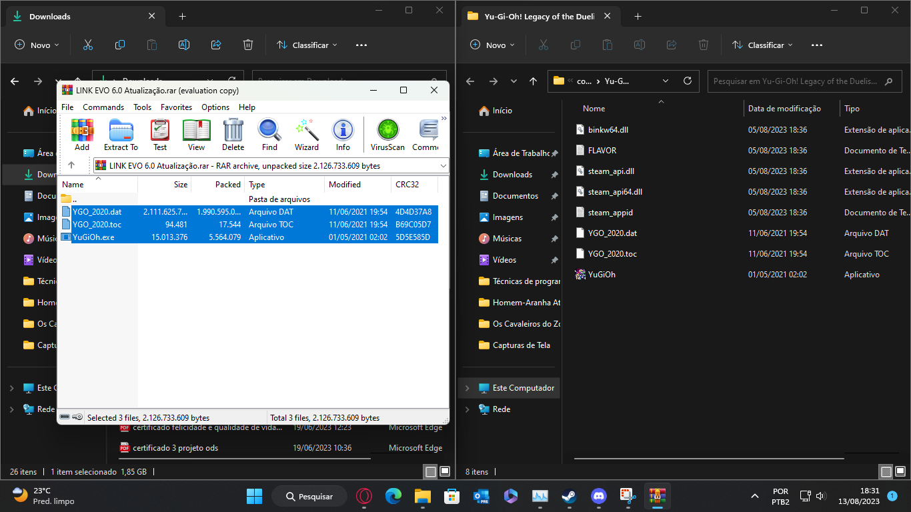Show archive Info in WinRAR
Image resolution: width=911 pixels, height=512 pixels.
343,135
